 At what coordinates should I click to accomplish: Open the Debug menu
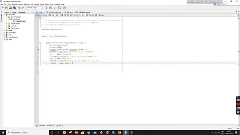[x=37, y=4]
